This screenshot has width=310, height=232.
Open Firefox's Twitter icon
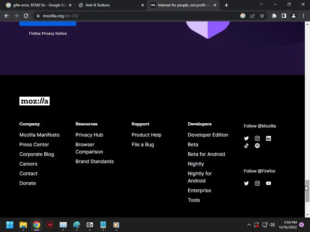coord(246,183)
